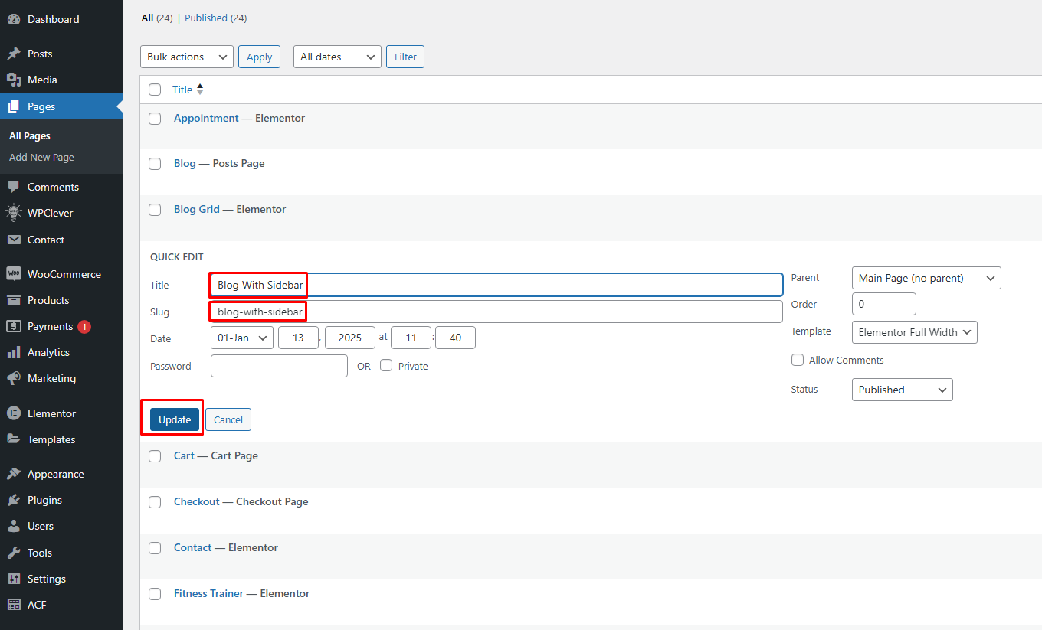Open the month dropdown showing 01-Jan

pos(242,338)
